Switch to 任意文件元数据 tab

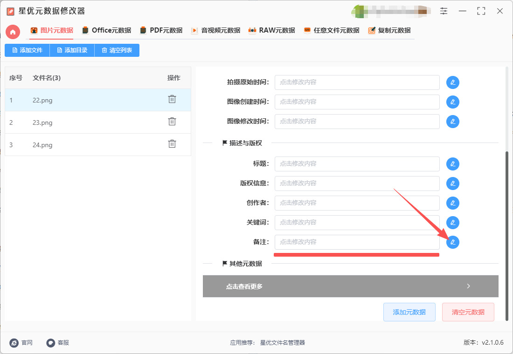tap(332, 30)
